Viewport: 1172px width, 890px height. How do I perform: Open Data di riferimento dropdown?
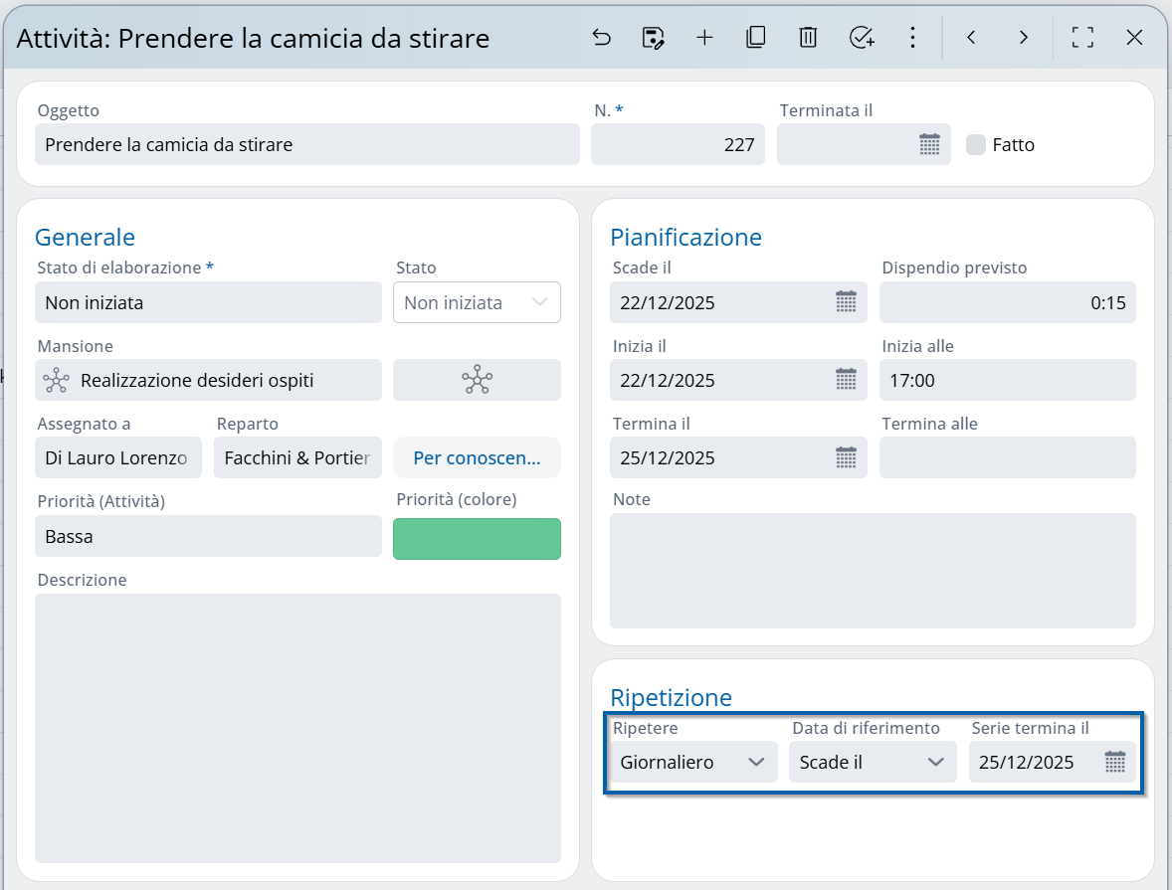coord(872,763)
